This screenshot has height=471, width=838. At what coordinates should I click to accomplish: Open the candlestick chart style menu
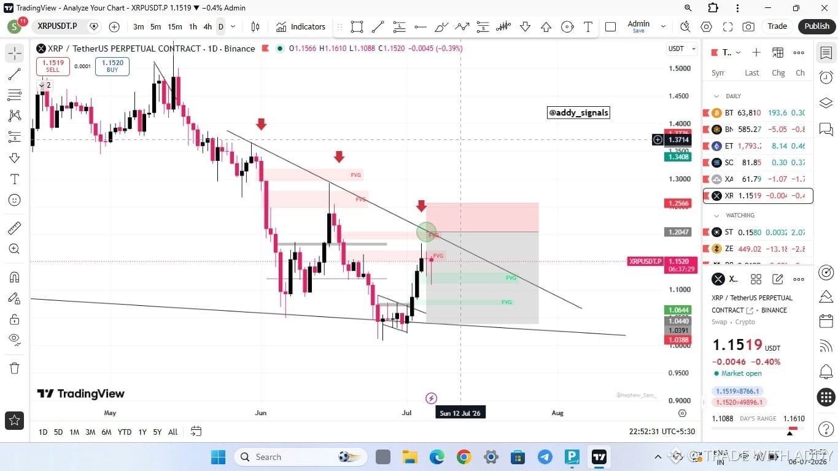click(255, 26)
